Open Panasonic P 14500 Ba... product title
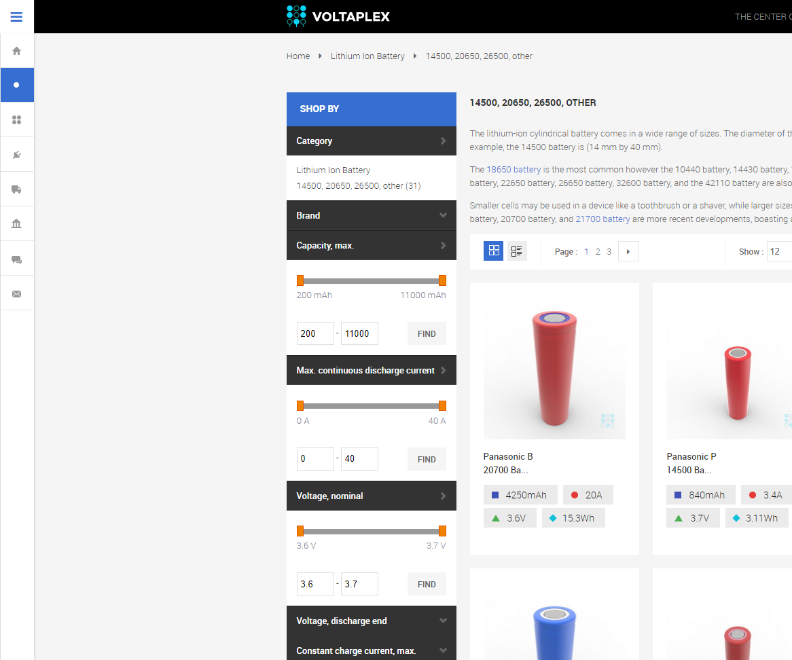Image resolution: width=792 pixels, height=660 pixels. (x=691, y=463)
